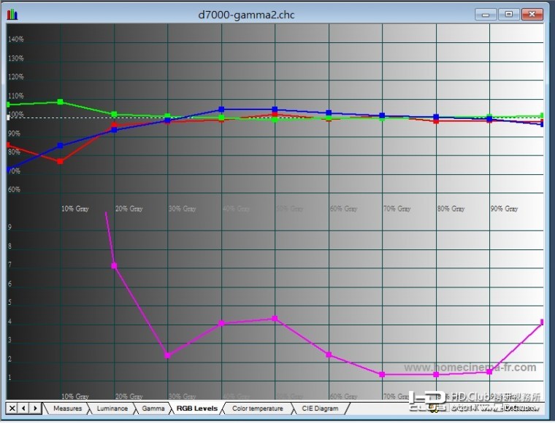Viewport: 555px width, 423px height.
Task: Switch to the Measures tab
Action: coord(67,408)
